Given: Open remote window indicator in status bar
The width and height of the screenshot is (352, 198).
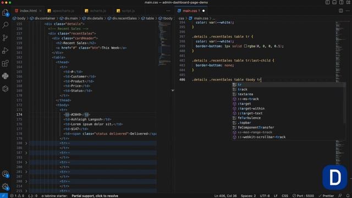Looking at the screenshot, I should 4,196.
